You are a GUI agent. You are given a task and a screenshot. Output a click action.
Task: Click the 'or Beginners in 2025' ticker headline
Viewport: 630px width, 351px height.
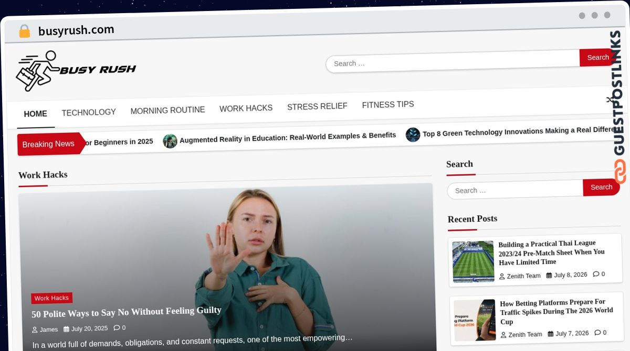tap(119, 142)
